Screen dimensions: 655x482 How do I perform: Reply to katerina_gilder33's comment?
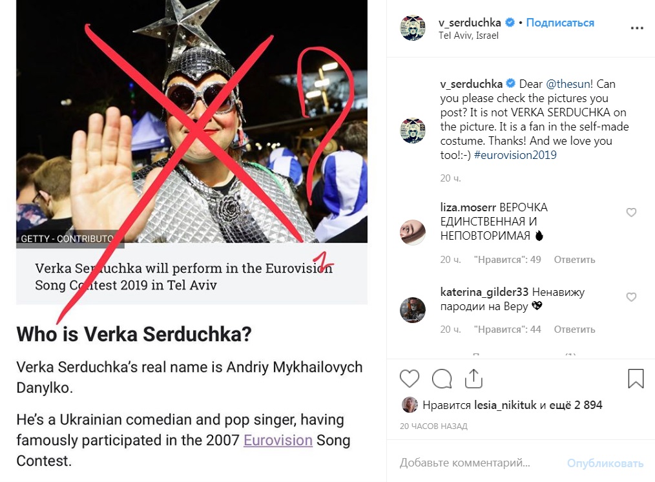pyautogui.click(x=574, y=329)
